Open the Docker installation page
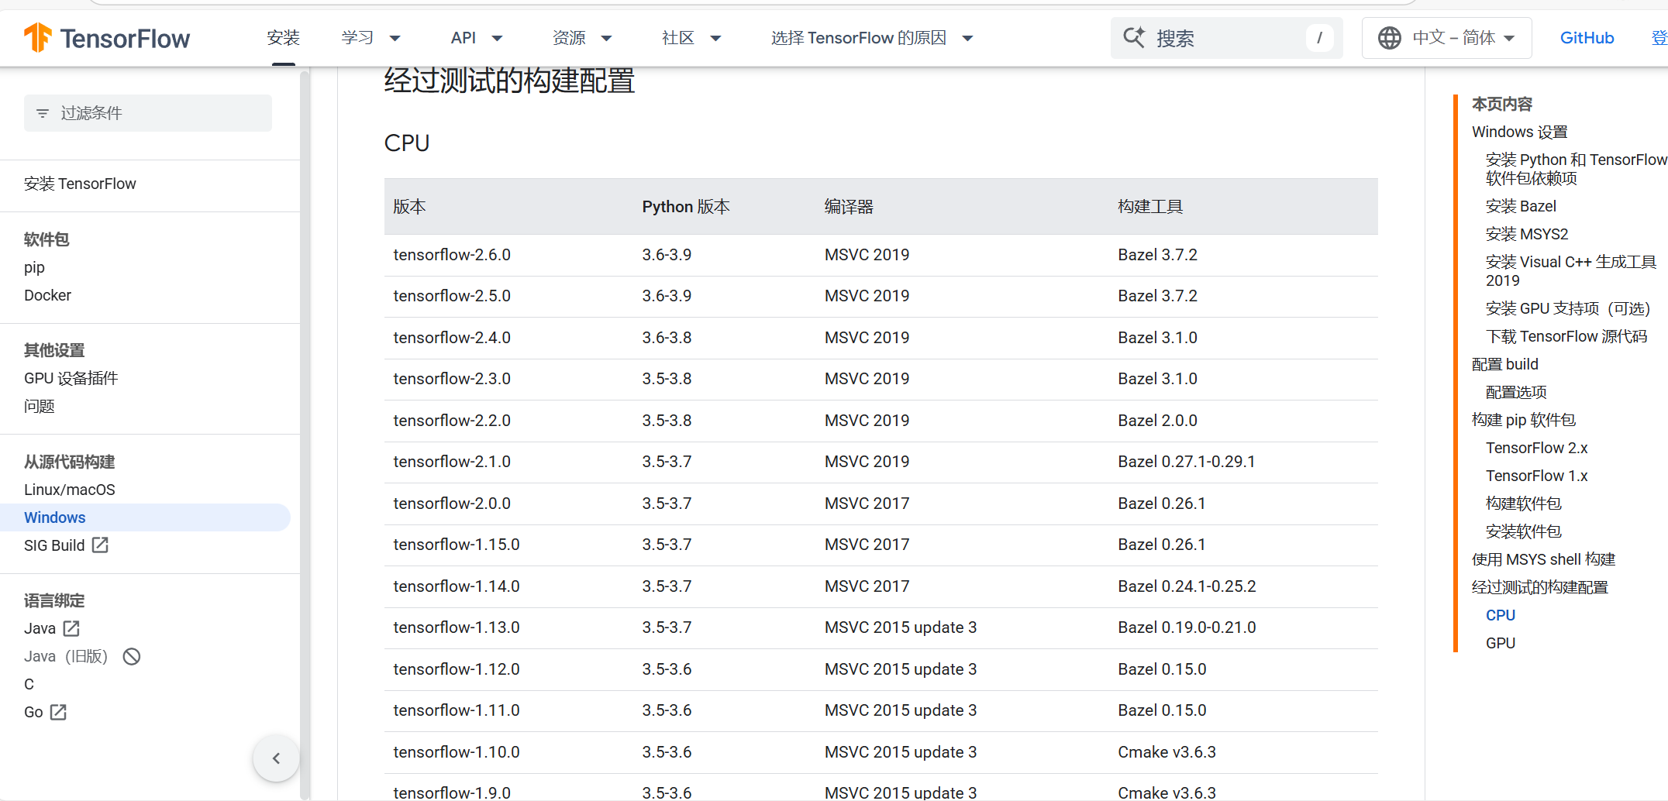Screen dimensions: 1668x801 coord(47,295)
